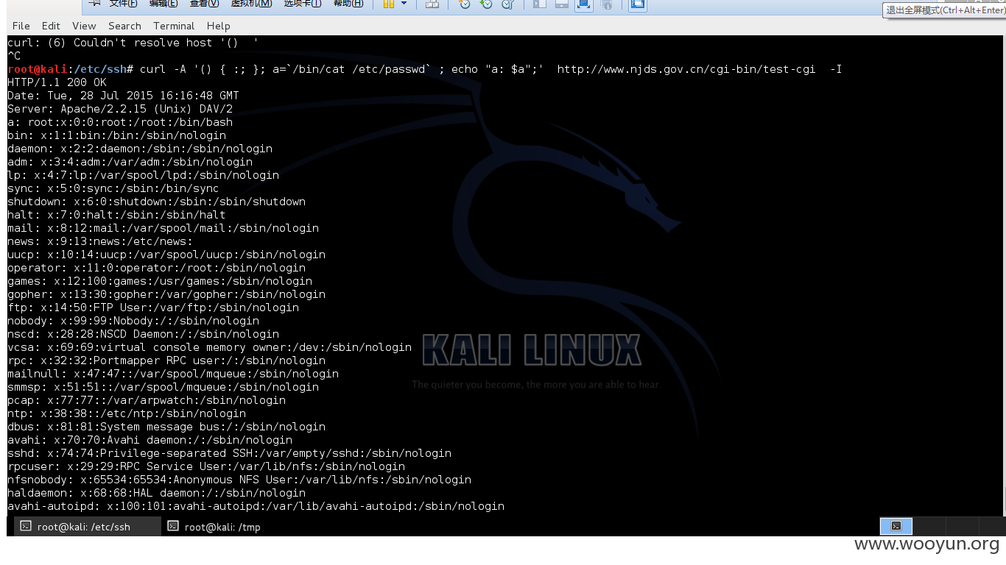Click the nfsnobody: Anonymous NFS User line

point(239,480)
